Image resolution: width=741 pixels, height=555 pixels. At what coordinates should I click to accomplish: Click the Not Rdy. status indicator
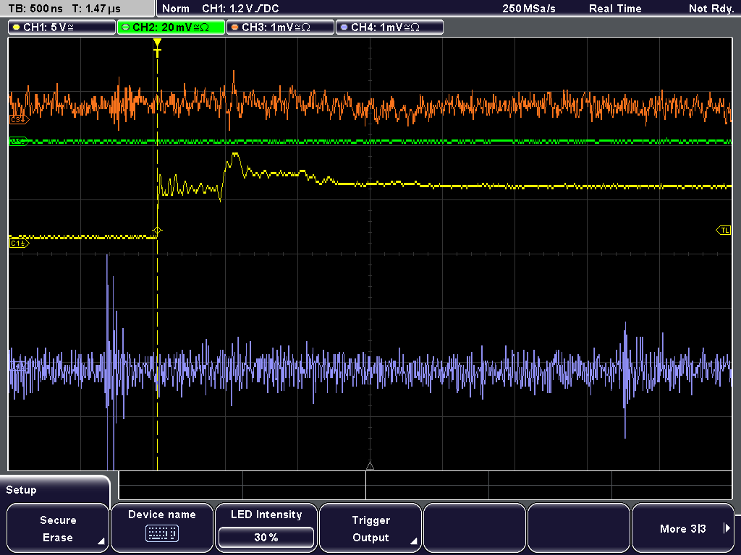(711, 9)
